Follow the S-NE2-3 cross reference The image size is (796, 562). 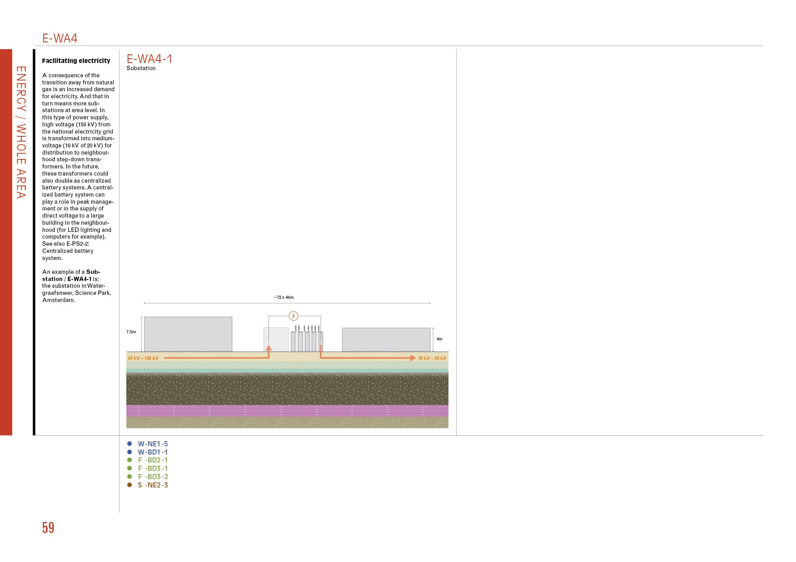click(153, 485)
